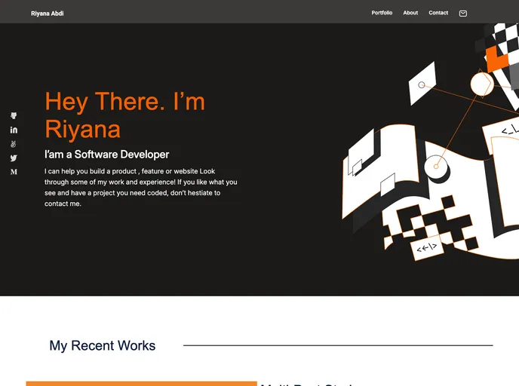Click the orange square in checkered pattern
Screen dimensions: 519x386
click(496, 59)
